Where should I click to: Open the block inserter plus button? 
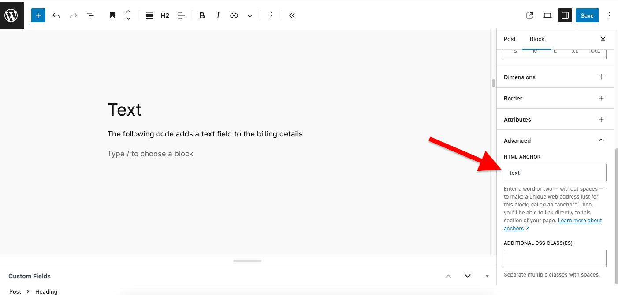(x=38, y=15)
